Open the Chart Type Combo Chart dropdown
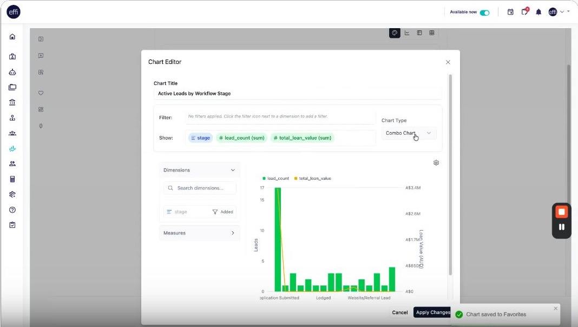The width and height of the screenshot is (578, 327). click(409, 133)
